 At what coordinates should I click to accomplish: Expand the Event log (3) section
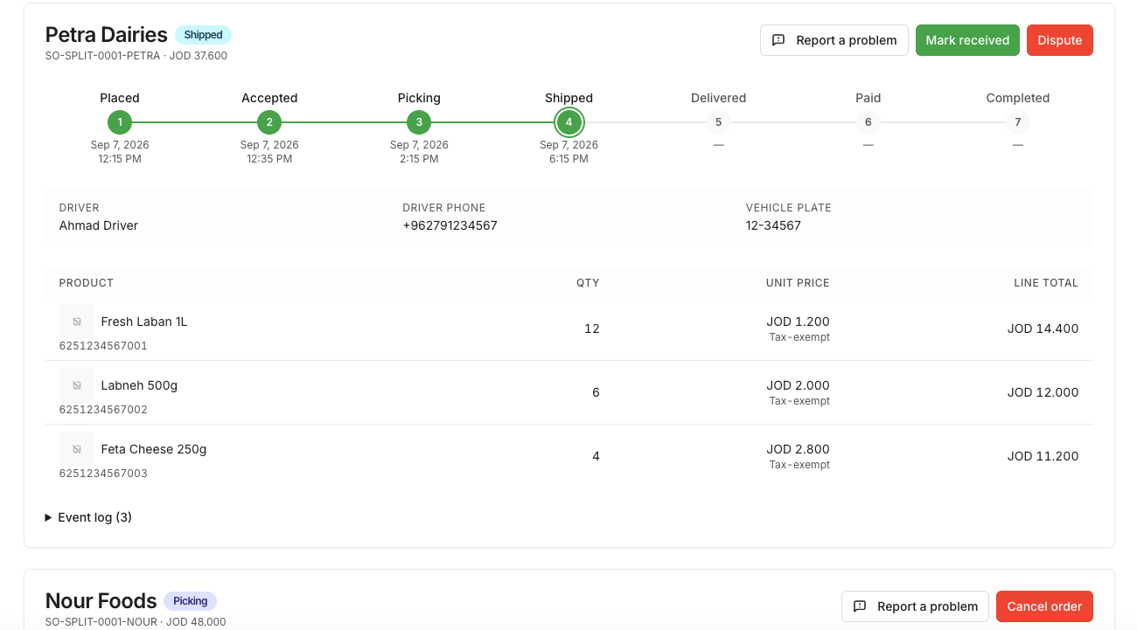[88, 517]
